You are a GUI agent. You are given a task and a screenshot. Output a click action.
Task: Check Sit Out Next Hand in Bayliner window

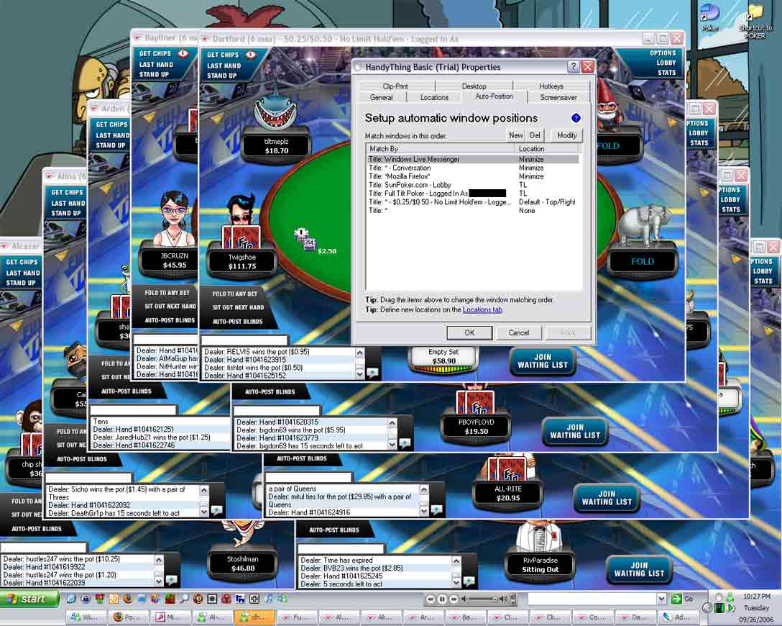click(170, 307)
